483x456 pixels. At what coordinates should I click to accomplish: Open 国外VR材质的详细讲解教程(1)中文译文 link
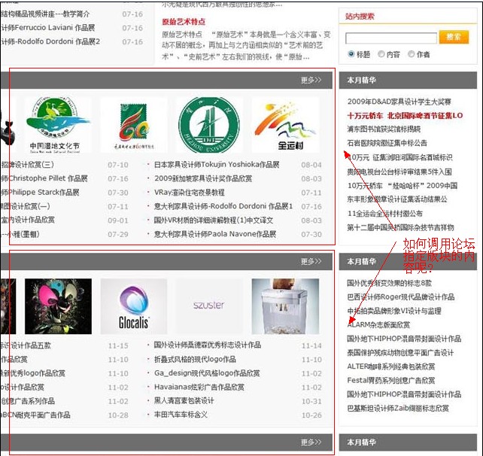click(214, 220)
